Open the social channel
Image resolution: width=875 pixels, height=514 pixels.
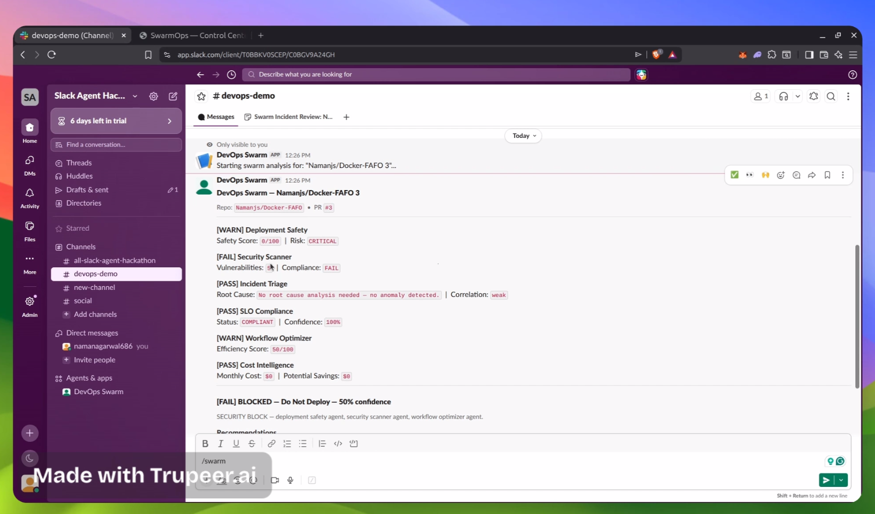pyautogui.click(x=116, y=301)
